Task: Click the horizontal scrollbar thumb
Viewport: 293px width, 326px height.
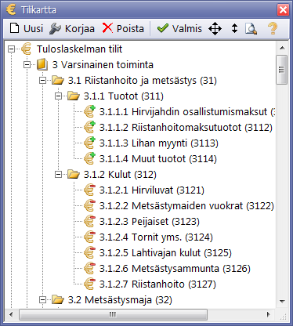Action: [x=113, y=314]
